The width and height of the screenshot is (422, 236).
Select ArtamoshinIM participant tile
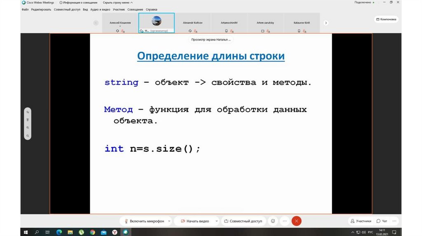(x=229, y=23)
